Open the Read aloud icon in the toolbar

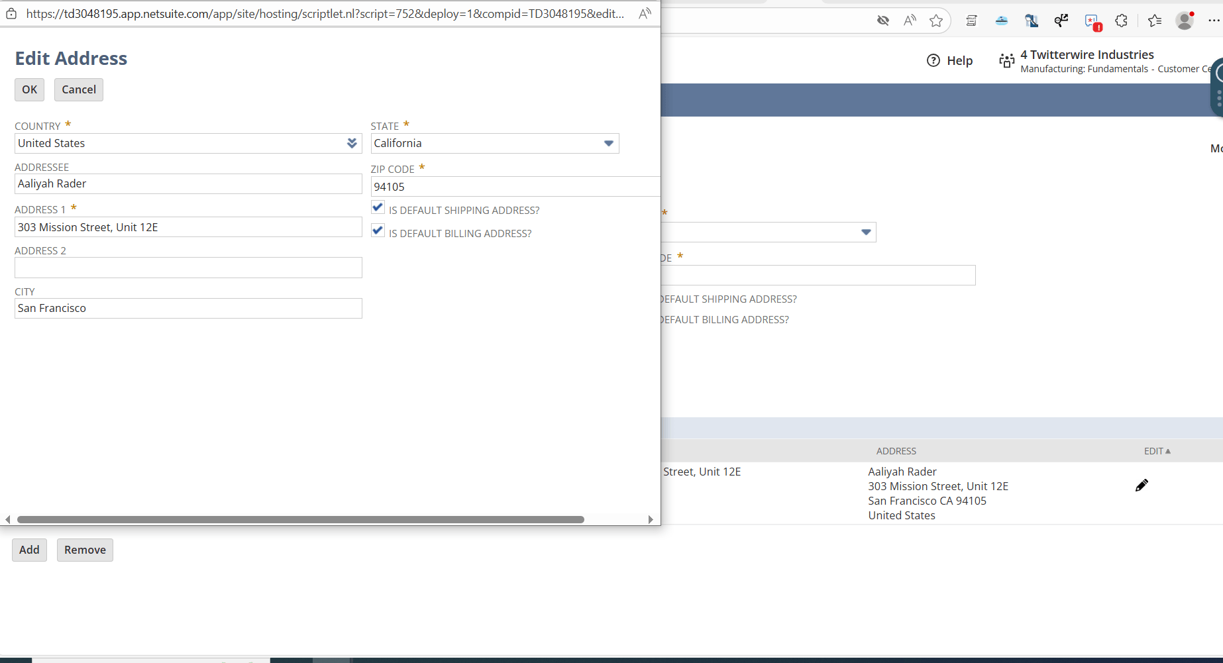tap(910, 21)
